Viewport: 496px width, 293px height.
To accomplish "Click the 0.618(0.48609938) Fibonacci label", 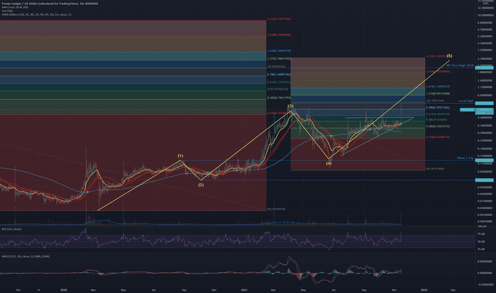I will pos(438,115).
